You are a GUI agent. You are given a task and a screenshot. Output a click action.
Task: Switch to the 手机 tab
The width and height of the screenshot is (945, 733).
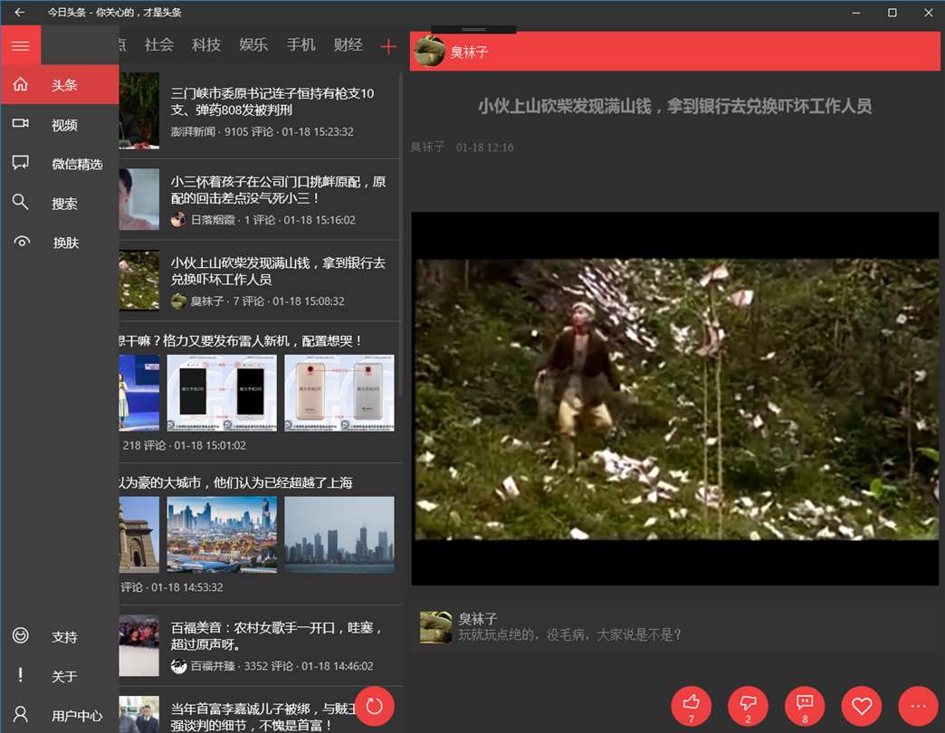(301, 44)
